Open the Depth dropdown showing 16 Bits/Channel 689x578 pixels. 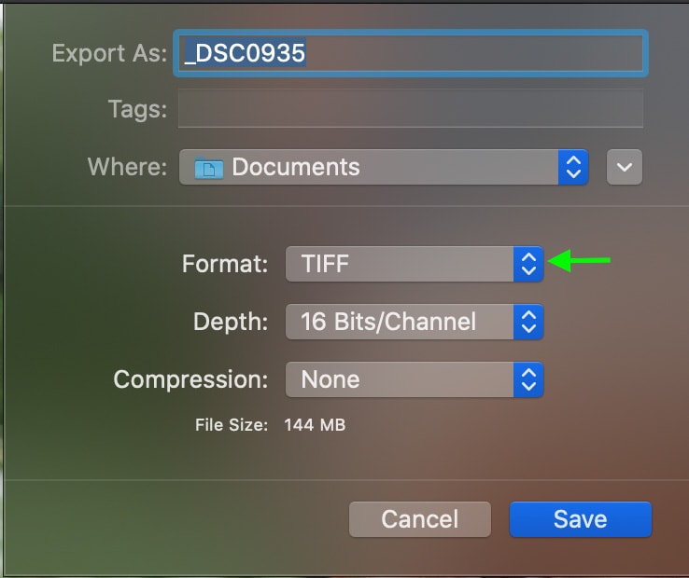pyautogui.click(x=415, y=322)
